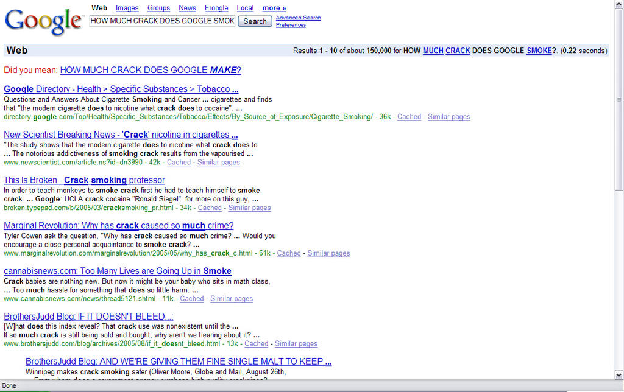This screenshot has width=624, height=392.
Task: Open cannabisnews.com 'Going Up in Smoke' result
Action: click(x=118, y=271)
